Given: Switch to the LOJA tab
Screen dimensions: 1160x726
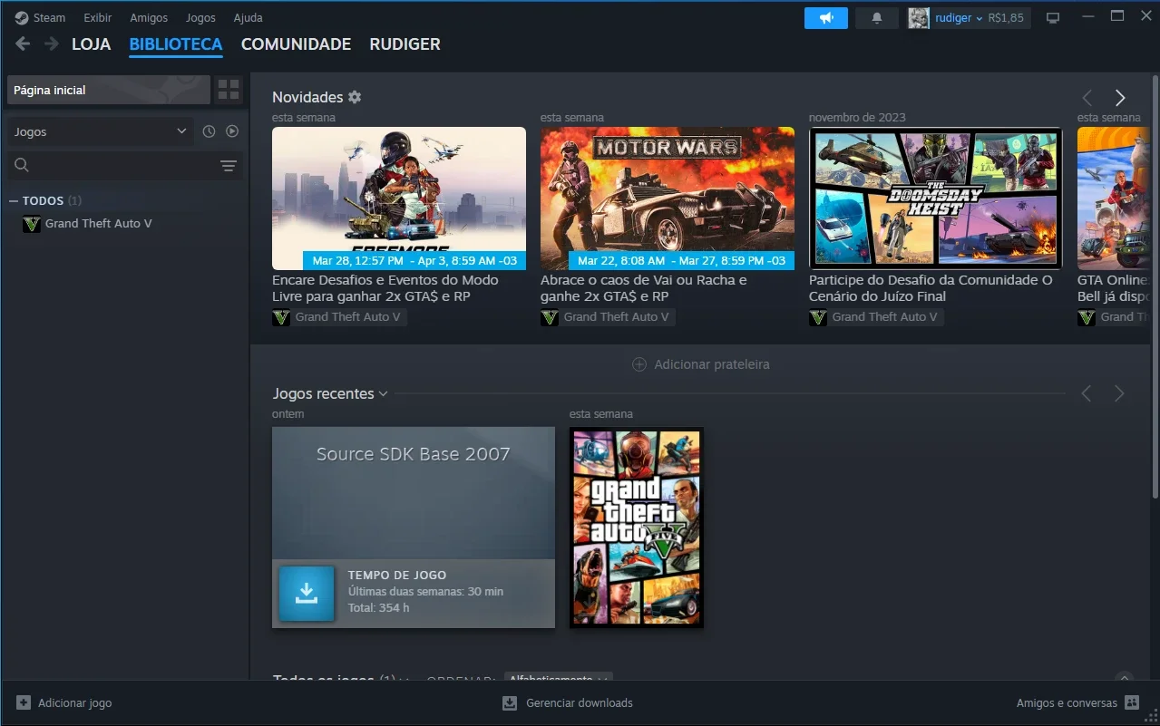Looking at the screenshot, I should [91, 44].
